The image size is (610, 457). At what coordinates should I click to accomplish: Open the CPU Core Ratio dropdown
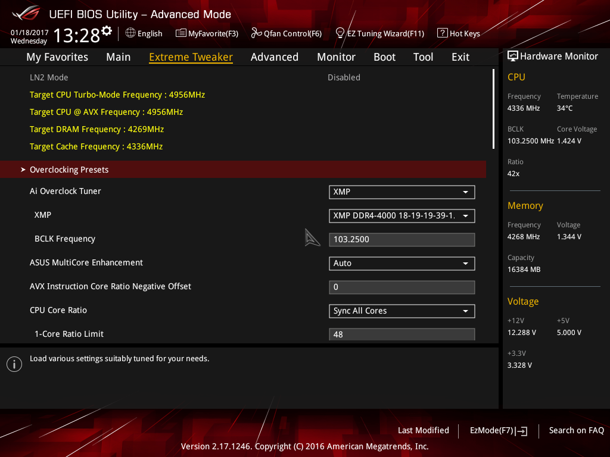pos(402,311)
